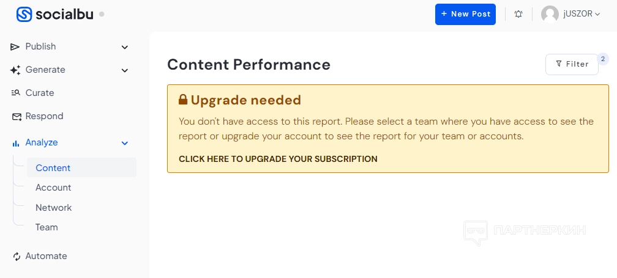
Task: Click the user avatar picture
Action: coord(550,14)
